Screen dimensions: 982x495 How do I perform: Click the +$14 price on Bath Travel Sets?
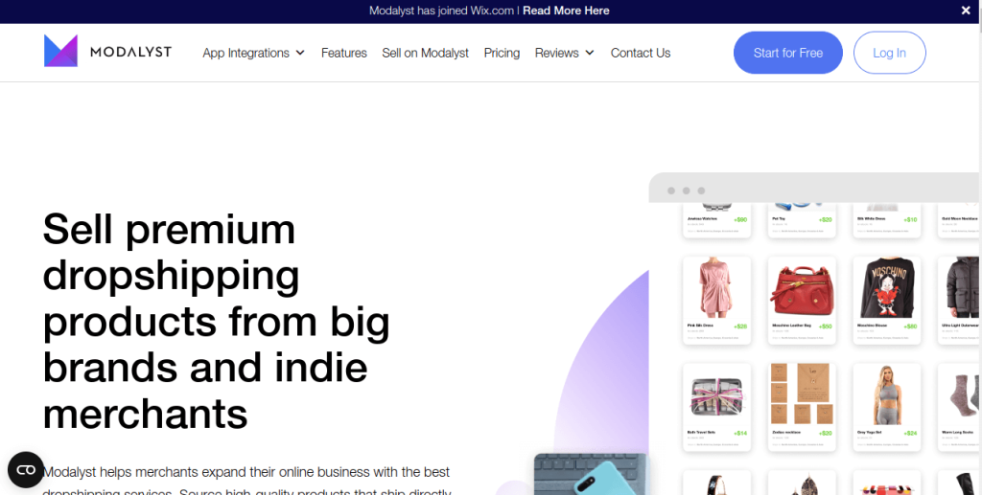(x=740, y=433)
